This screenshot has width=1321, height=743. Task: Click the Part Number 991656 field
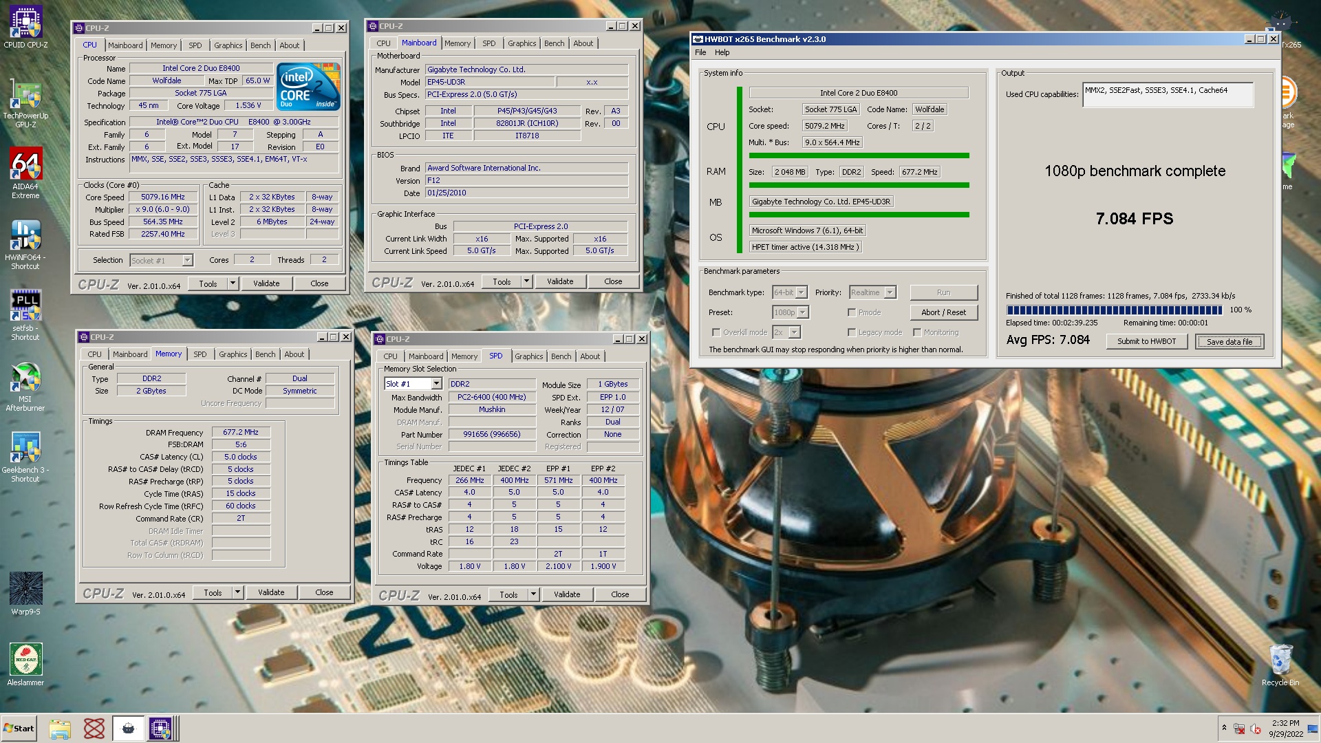coord(492,435)
